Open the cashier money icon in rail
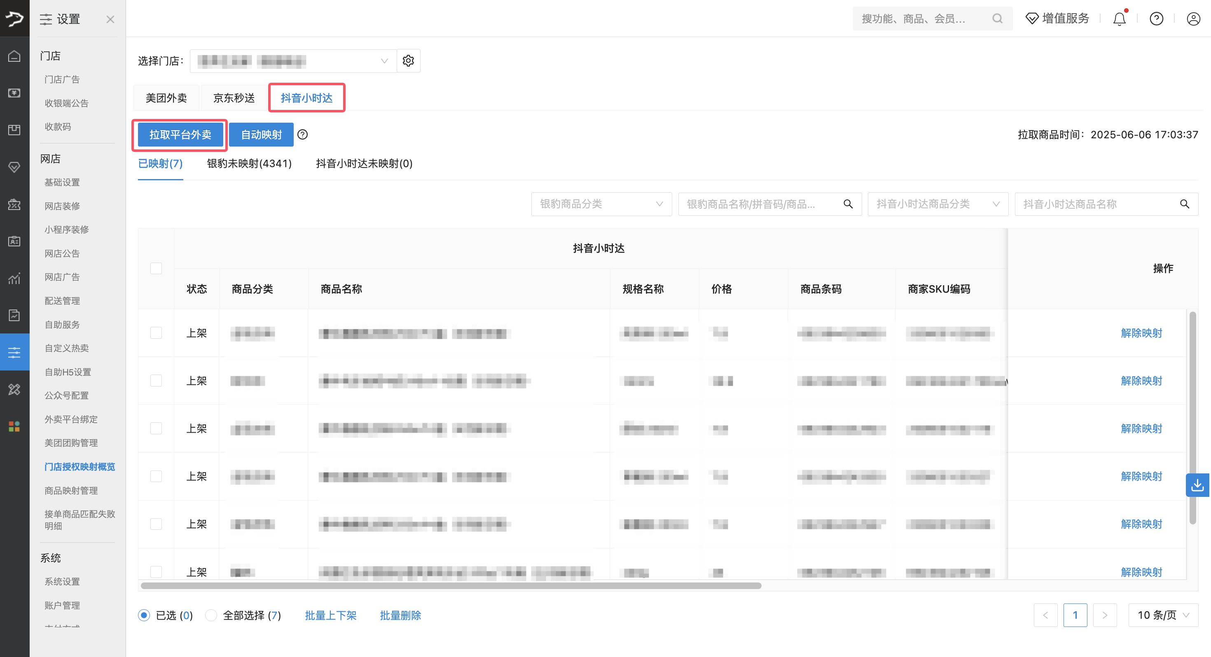This screenshot has width=1211, height=657. [x=14, y=93]
